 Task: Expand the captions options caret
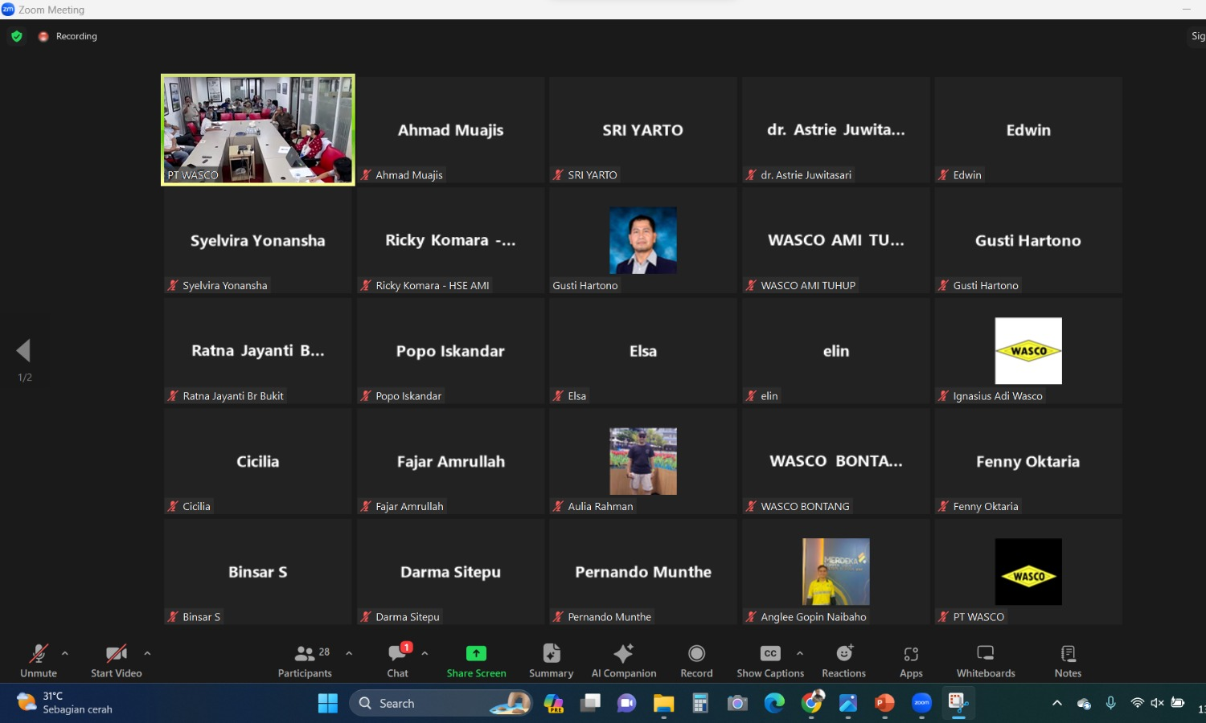coord(800,653)
